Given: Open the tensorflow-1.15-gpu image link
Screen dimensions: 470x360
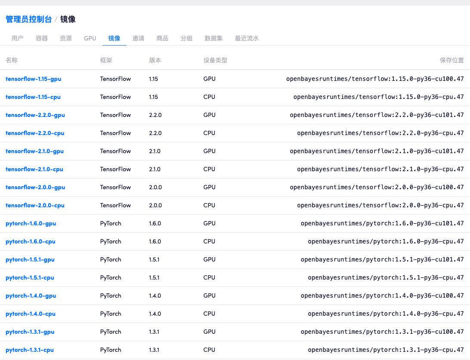Looking at the screenshot, I should tap(34, 79).
